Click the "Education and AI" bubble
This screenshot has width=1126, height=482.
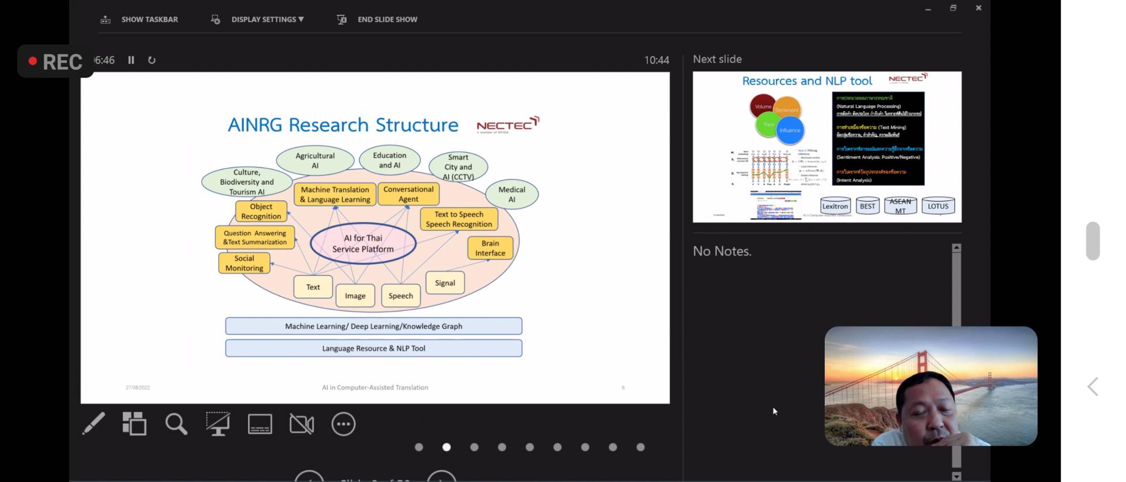pyautogui.click(x=389, y=160)
